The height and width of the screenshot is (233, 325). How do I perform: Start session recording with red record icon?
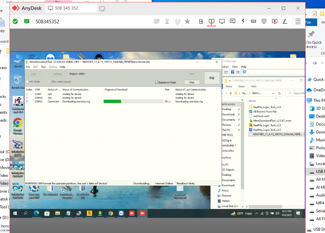tap(275, 21)
